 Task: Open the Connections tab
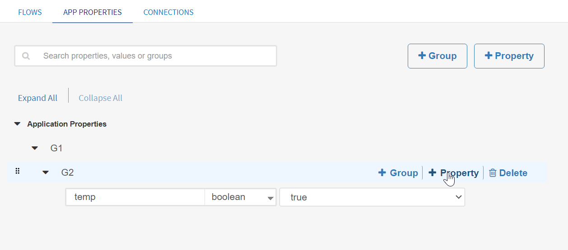click(168, 12)
